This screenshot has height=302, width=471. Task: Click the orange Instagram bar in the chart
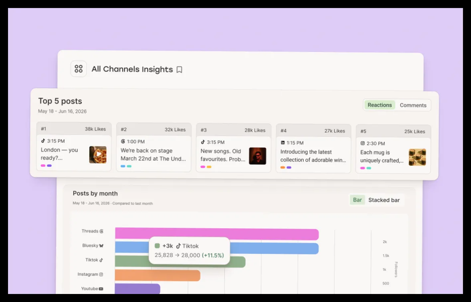point(158,276)
